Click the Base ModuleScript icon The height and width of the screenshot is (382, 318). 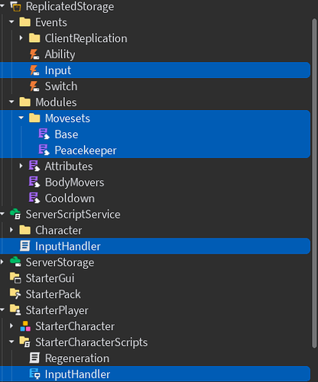click(x=44, y=134)
